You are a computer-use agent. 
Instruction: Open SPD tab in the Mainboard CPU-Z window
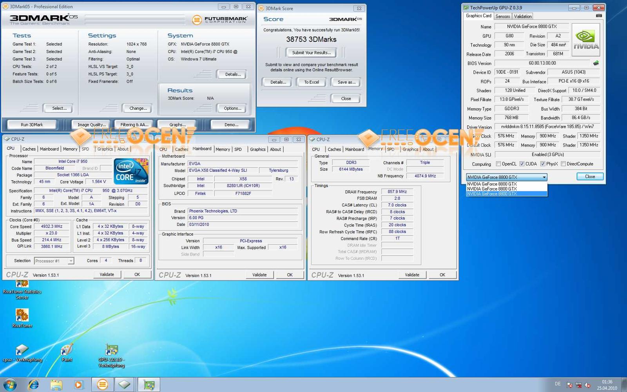238,149
